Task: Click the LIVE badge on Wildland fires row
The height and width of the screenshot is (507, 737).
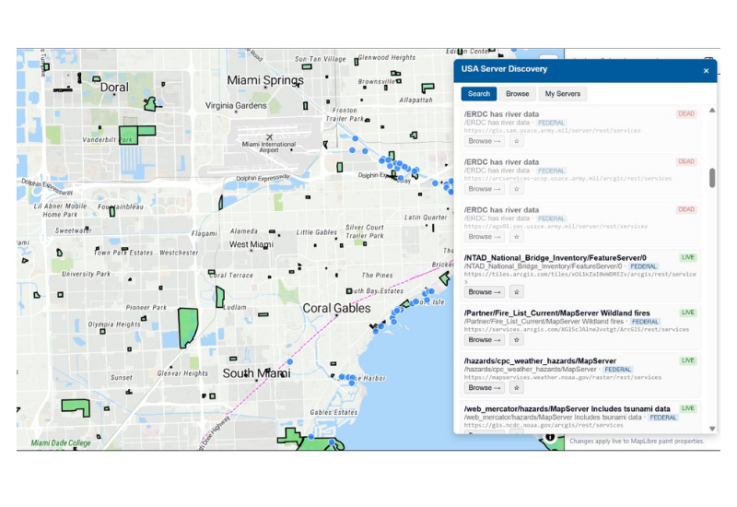Action: (688, 312)
